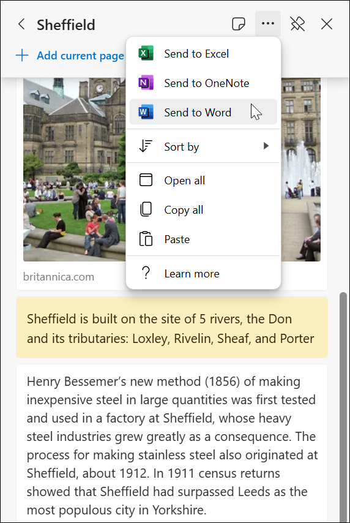The width and height of the screenshot is (350, 523).
Task: Select Open all
Action: 203,181
